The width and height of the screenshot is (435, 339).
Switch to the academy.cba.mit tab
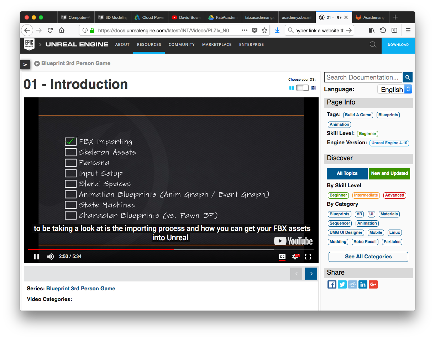coord(297,17)
